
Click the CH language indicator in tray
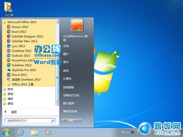pyautogui.click(x=123, y=132)
